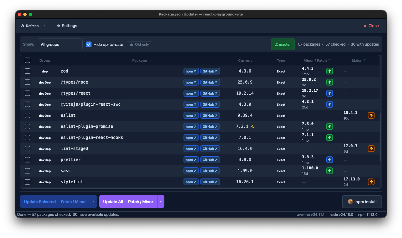Click Update All Patch / Minor
This screenshot has height=238, width=402.
(128, 202)
